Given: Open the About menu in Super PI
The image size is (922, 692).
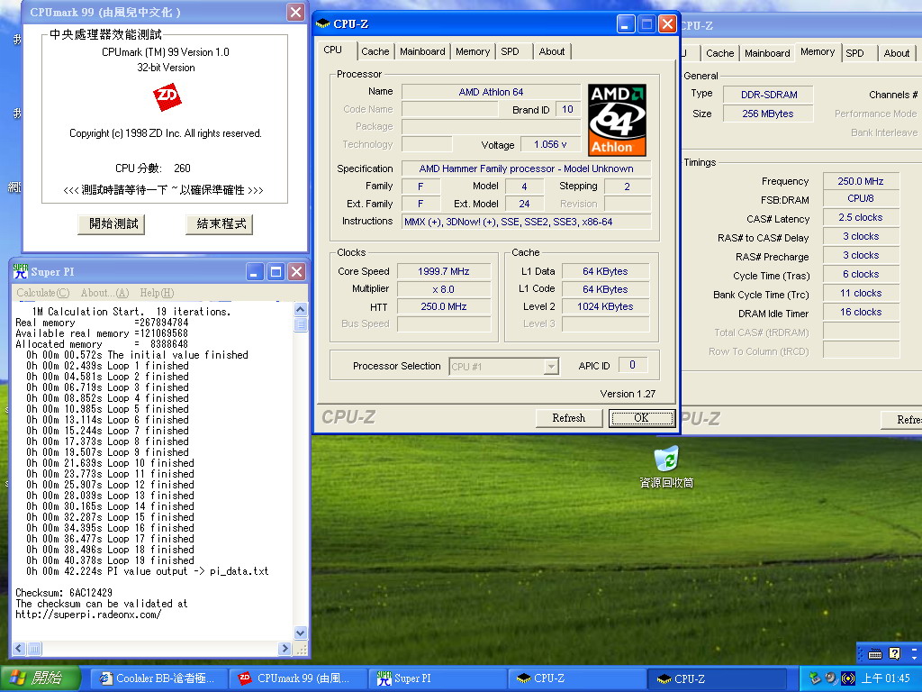Looking at the screenshot, I should (x=104, y=293).
